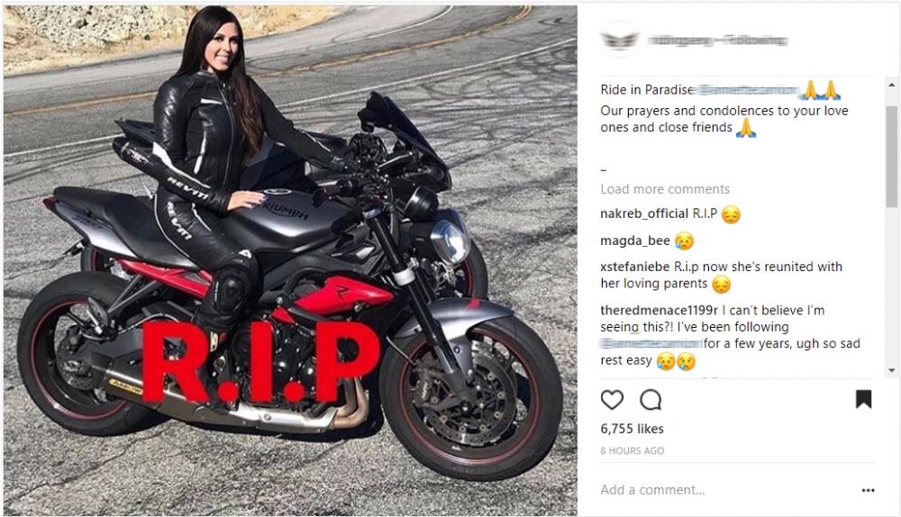Open the poster's profile avatar
The image size is (901, 517).
pyautogui.click(x=620, y=40)
